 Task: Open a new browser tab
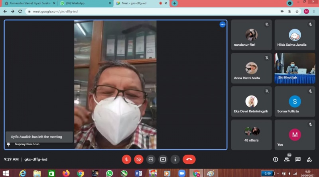click(x=175, y=3)
